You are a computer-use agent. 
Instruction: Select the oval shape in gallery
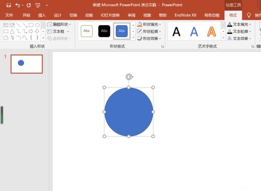37,25
